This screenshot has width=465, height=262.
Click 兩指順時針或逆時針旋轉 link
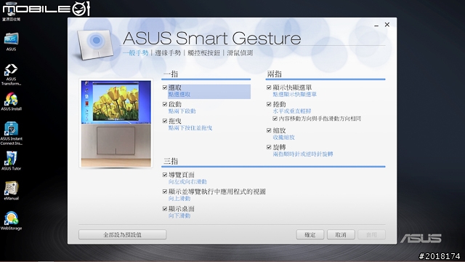coord(303,154)
